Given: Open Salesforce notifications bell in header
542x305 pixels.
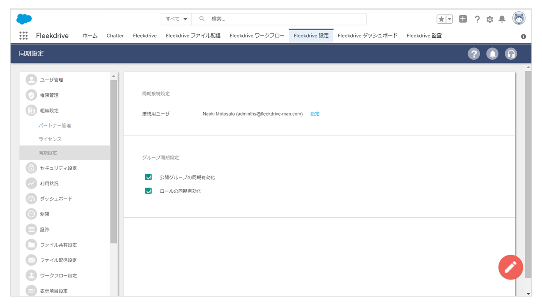Looking at the screenshot, I should [502, 19].
